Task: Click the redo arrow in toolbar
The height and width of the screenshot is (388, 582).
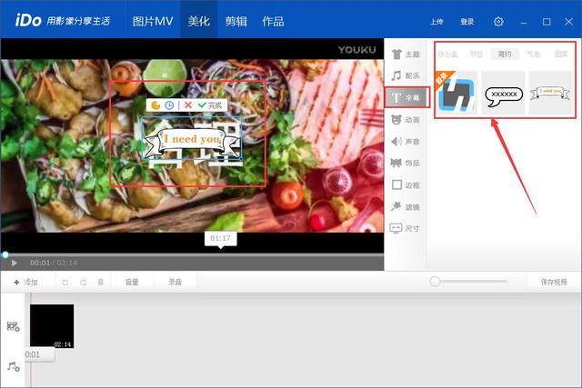Action: pyautogui.click(x=83, y=283)
